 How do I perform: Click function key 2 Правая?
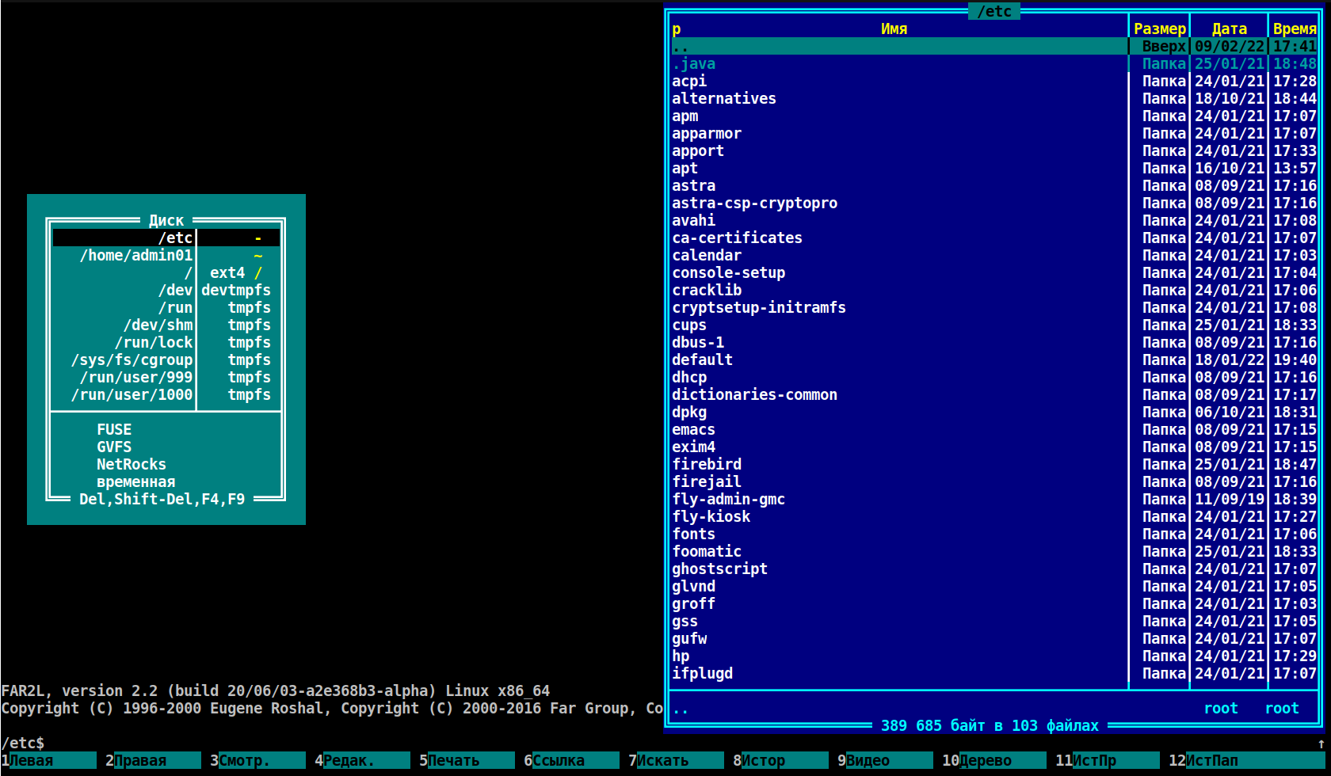click(x=153, y=760)
